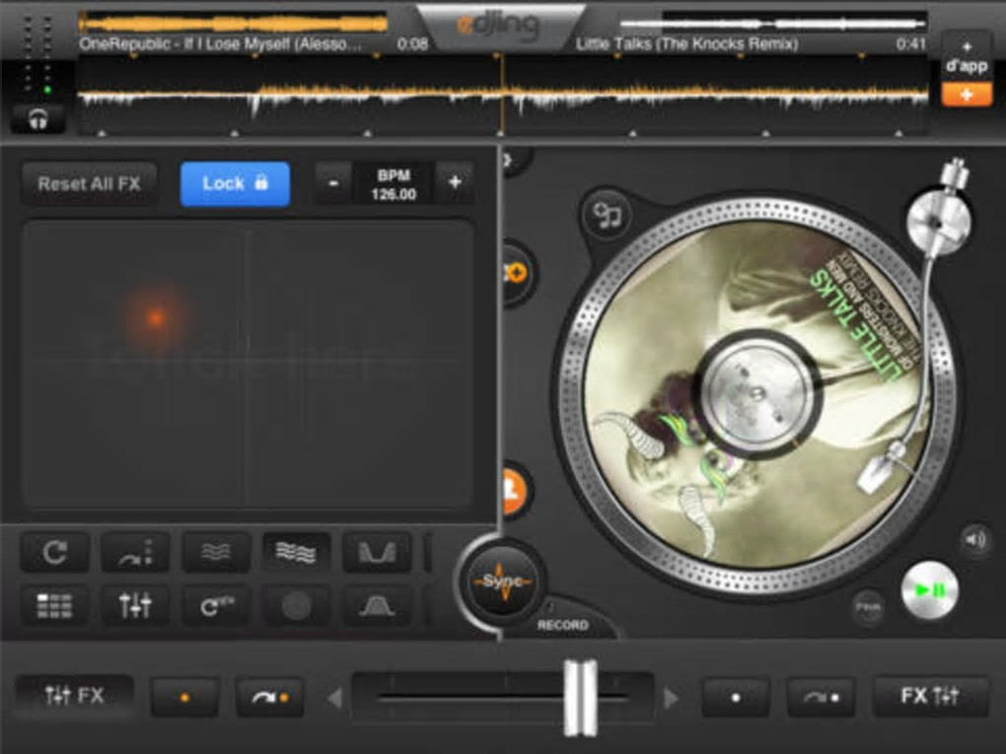This screenshot has height=754, width=1006.
Task: Jump to left deck cue point
Action: [x=269, y=697]
